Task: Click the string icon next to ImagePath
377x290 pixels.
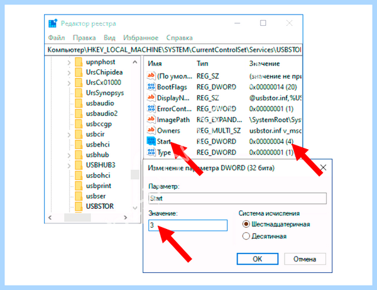Action: pyautogui.click(x=151, y=120)
